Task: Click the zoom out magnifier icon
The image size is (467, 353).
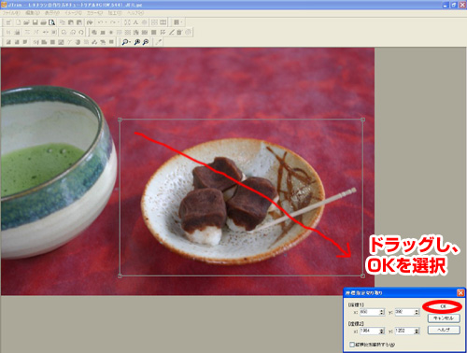Action: click(x=146, y=42)
